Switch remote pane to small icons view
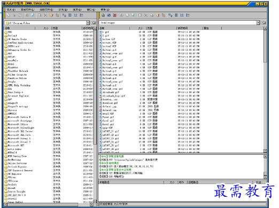This screenshot has width=279, height=208. [x=176, y=15]
